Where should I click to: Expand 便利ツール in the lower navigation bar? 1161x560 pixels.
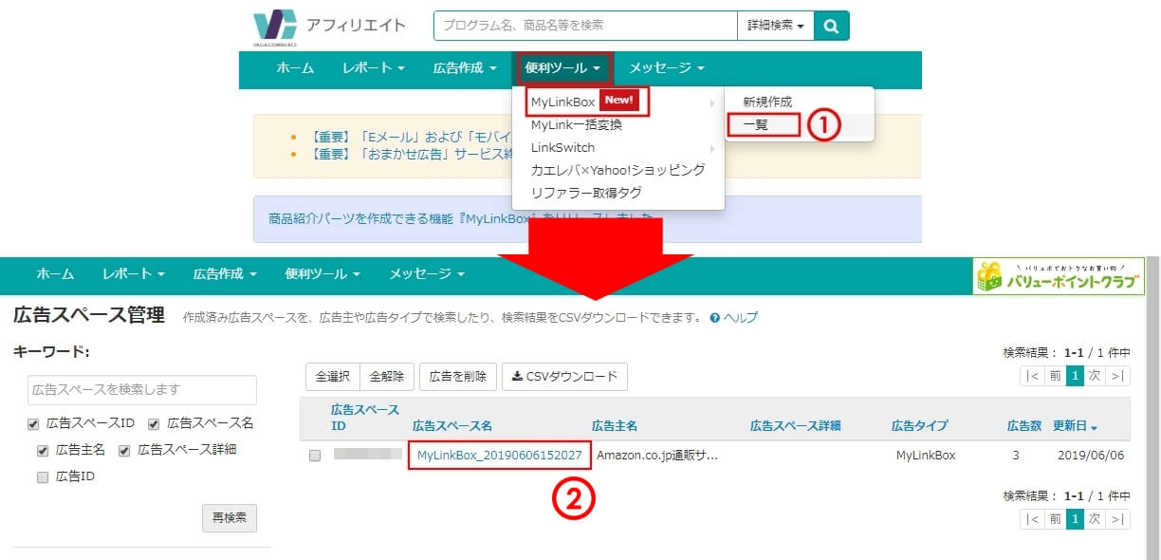coord(322,273)
